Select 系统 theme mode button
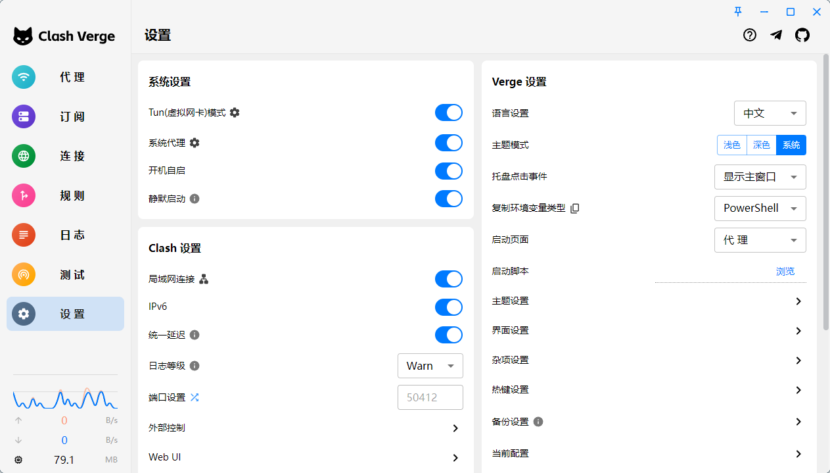Image resolution: width=830 pixels, height=473 pixels. click(x=791, y=145)
